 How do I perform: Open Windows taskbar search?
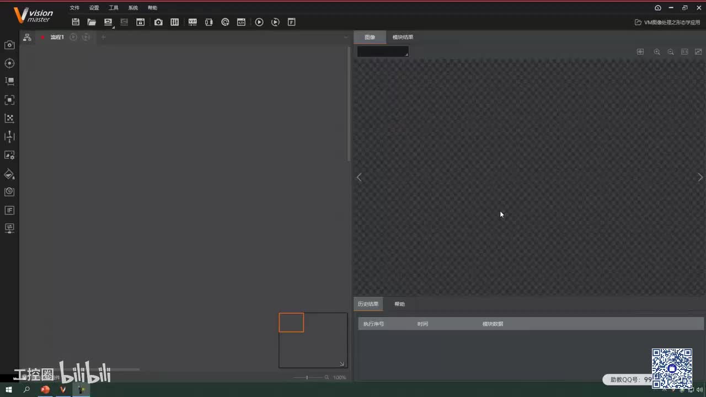[26, 389]
